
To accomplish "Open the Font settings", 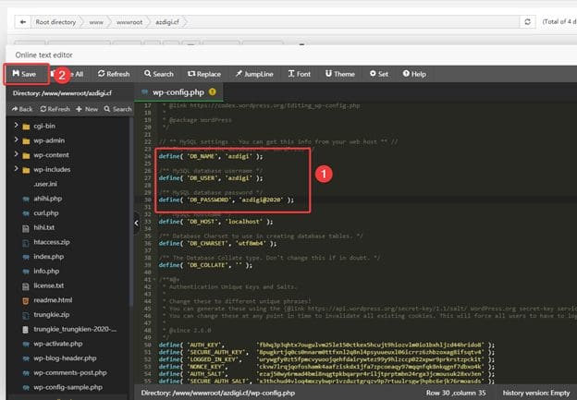I will pos(298,74).
